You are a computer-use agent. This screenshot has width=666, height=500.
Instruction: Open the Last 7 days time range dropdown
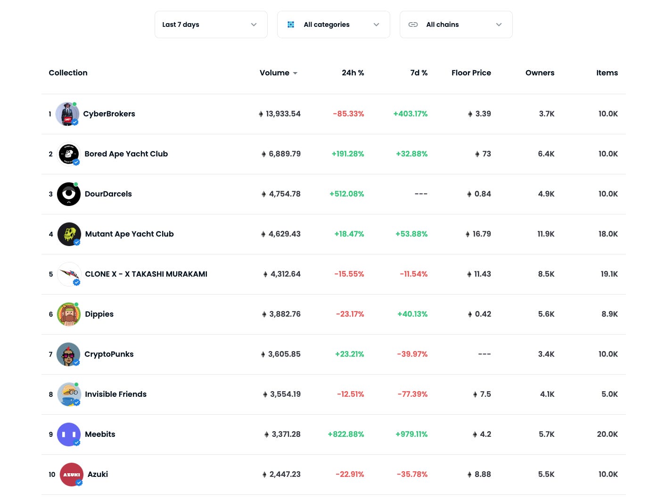click(211, 25)
